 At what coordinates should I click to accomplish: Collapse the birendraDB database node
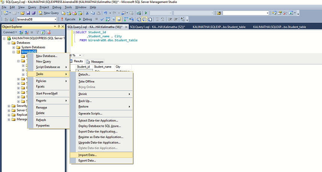pos(13,52)
